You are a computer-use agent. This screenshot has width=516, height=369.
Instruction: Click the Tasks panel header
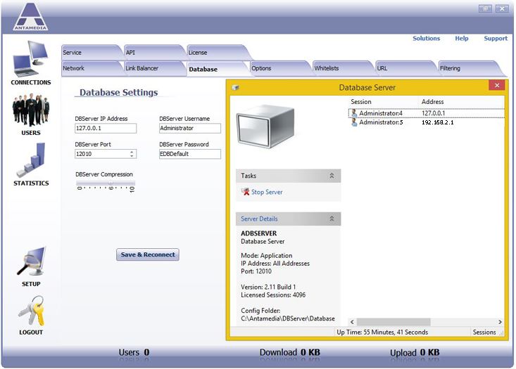pos(289,176)
